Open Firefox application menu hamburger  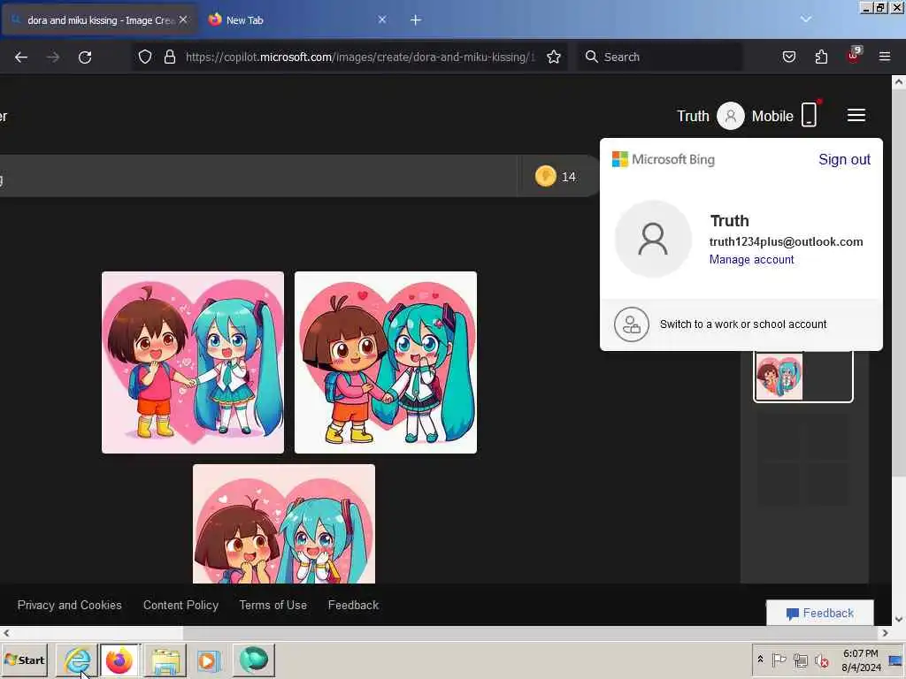pyautogui.click(x=885, y=57)
